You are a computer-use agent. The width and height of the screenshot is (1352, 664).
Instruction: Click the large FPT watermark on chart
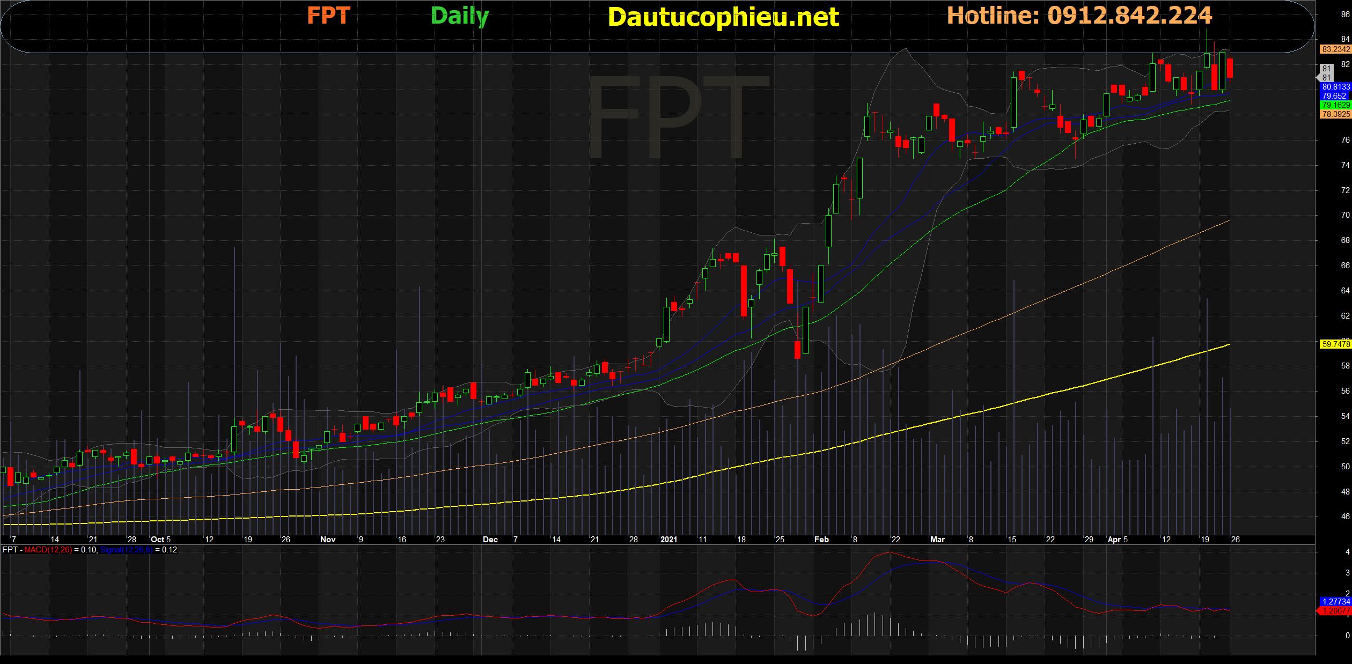(679, 116)
